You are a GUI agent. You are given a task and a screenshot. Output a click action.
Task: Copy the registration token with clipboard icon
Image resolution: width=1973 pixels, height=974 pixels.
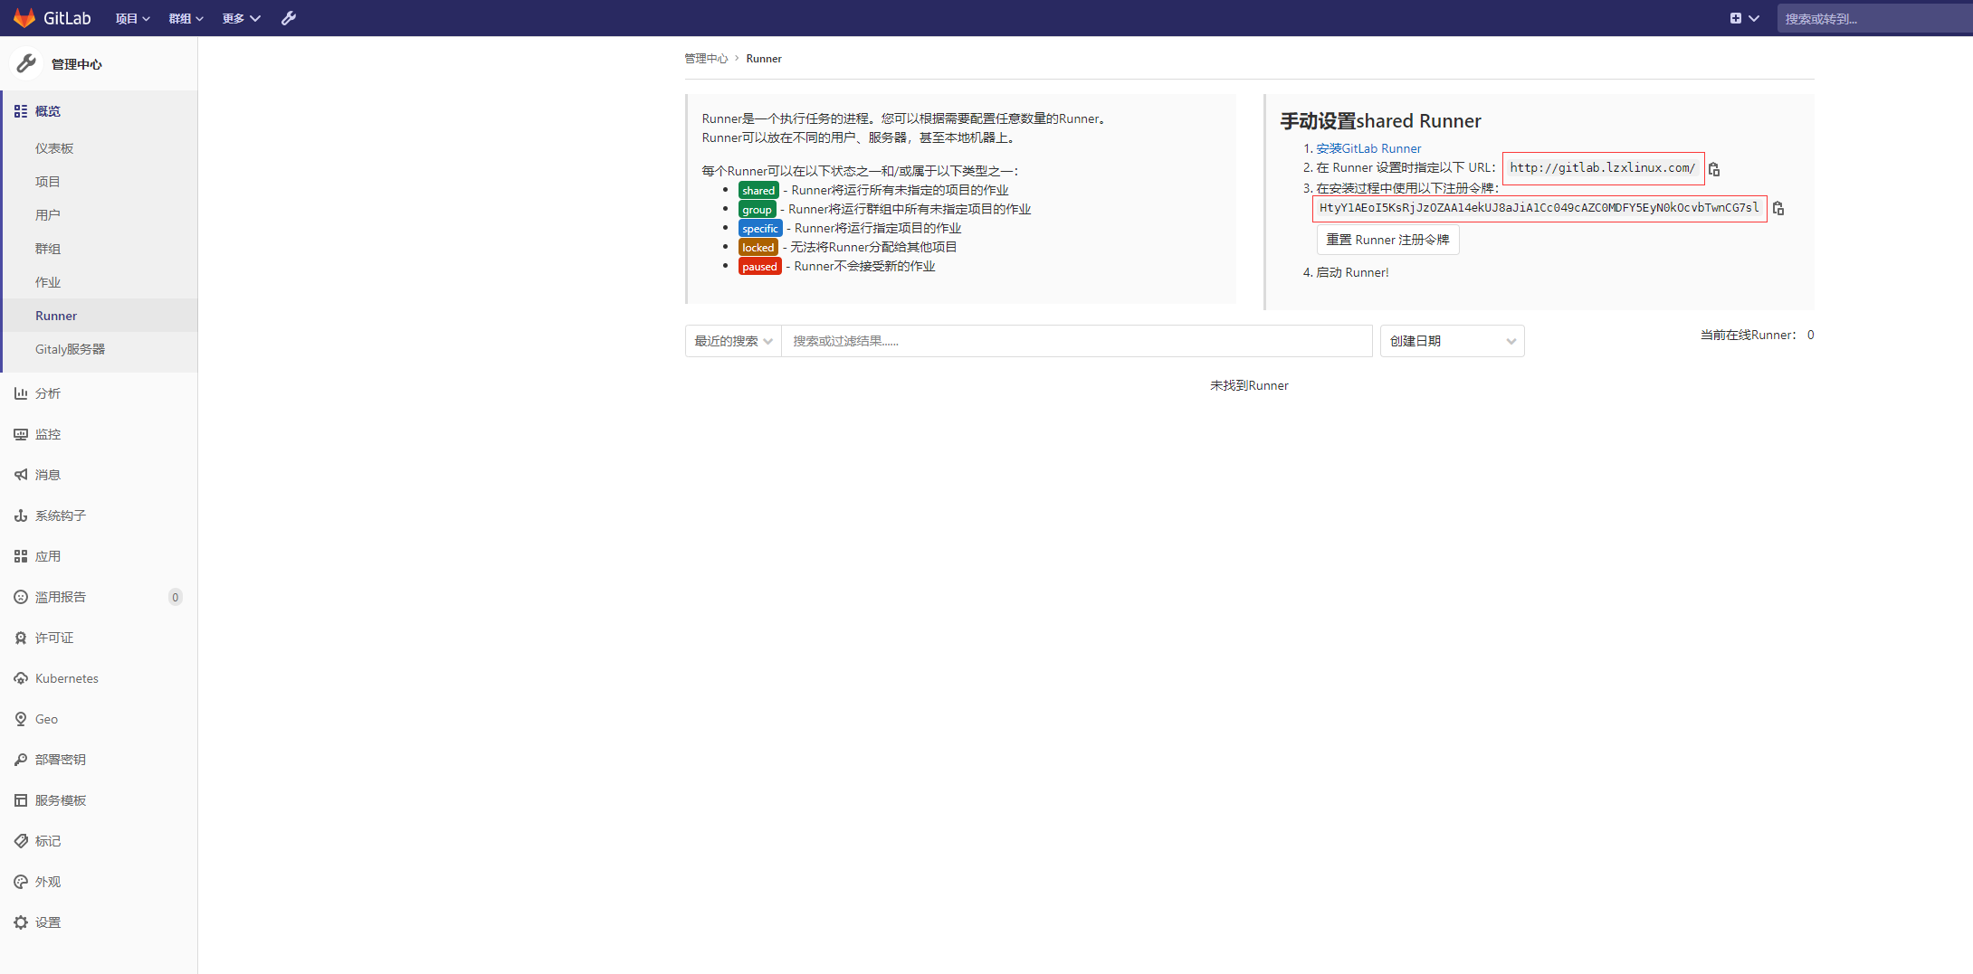coord(1778,209)
